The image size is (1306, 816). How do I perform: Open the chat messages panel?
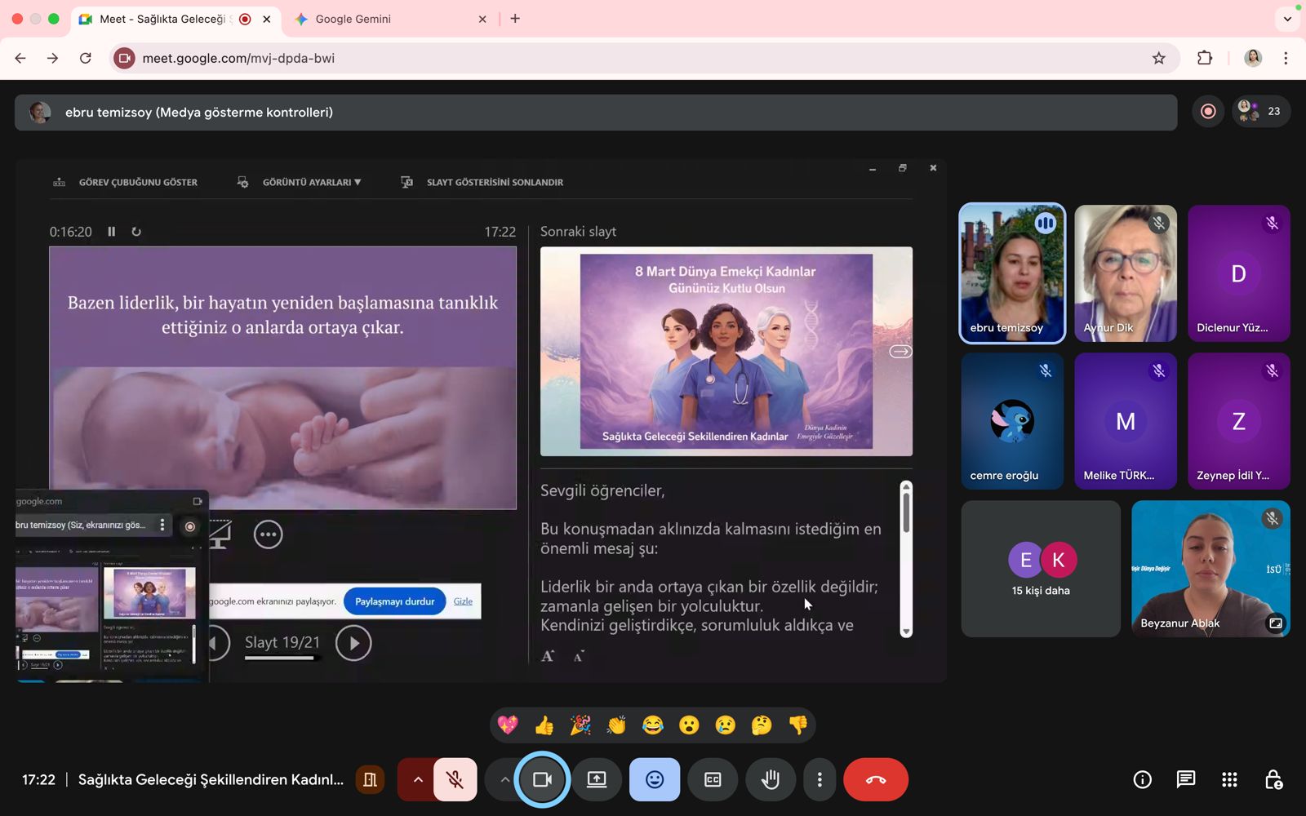point(1185,780)
